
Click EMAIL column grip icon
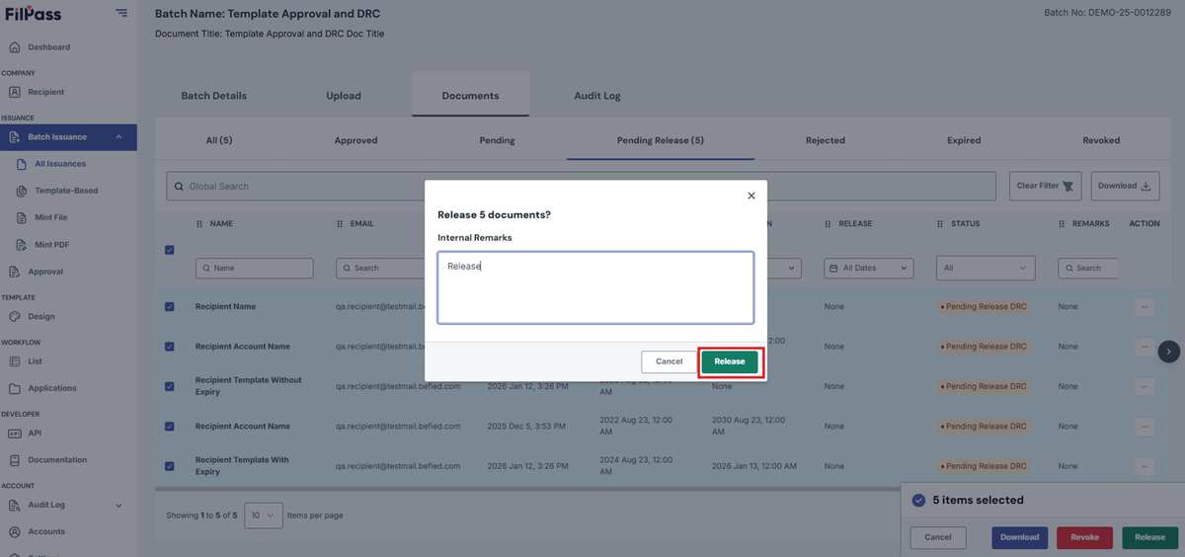pos(341,224)
